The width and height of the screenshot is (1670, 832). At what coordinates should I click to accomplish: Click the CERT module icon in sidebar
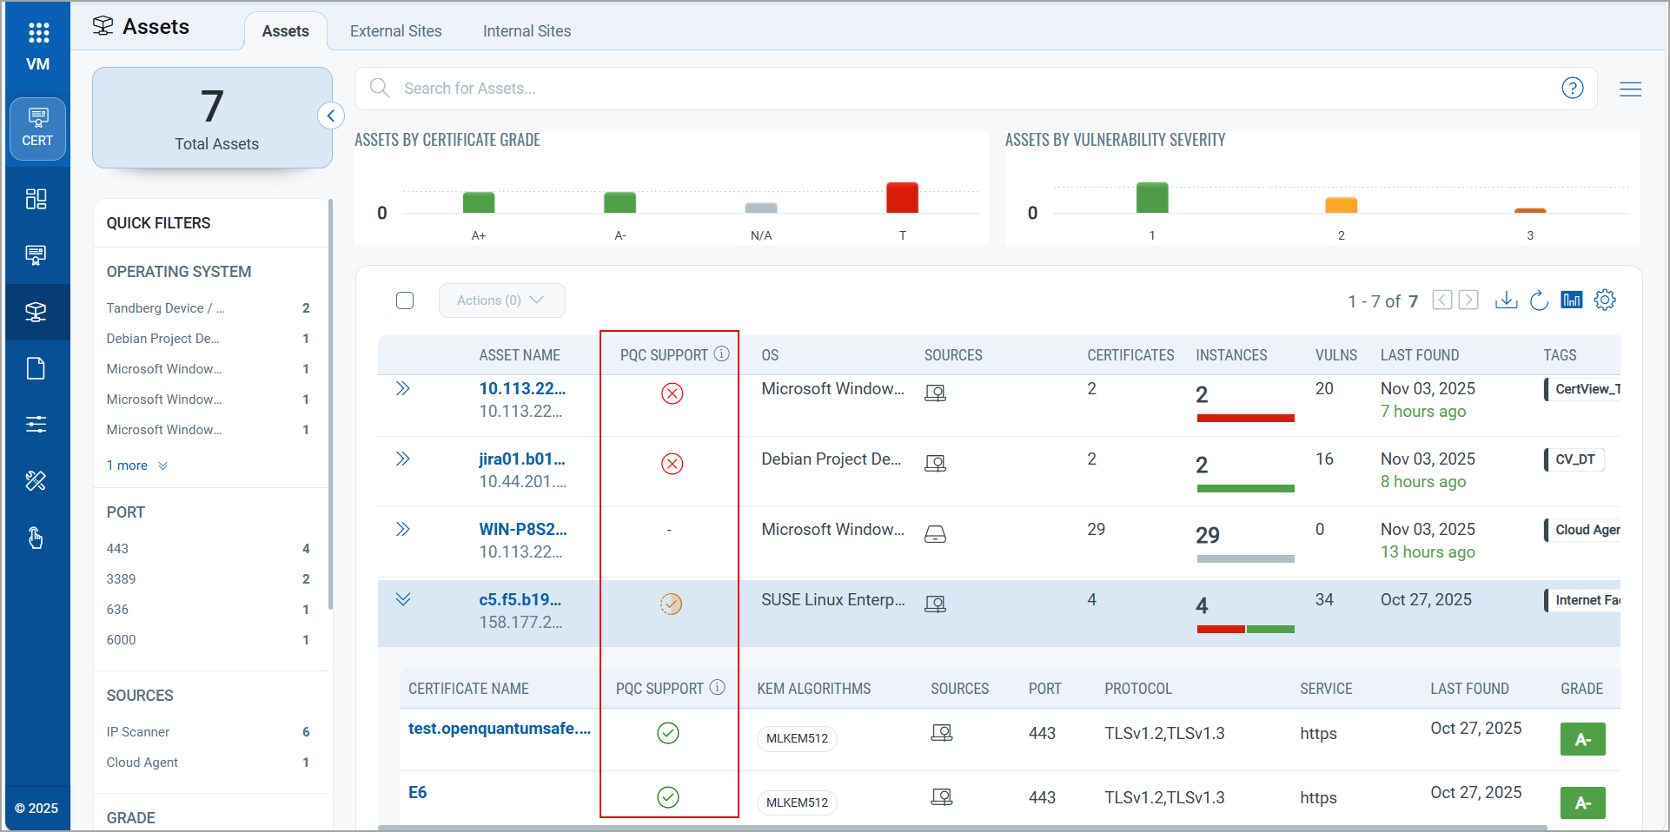(x=37, y=129)
